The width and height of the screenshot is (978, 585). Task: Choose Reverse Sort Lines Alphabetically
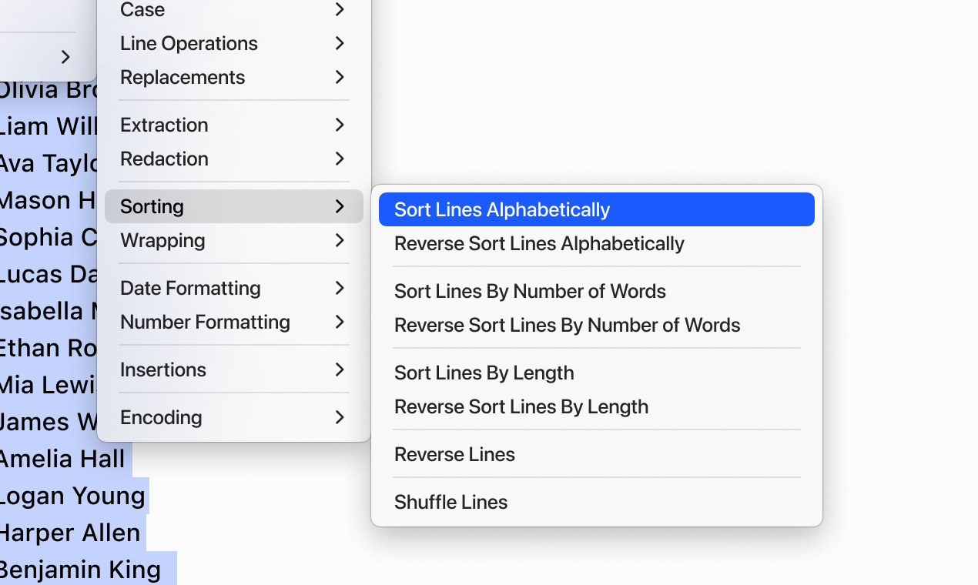pyautogui.click(x=597, y=243)
